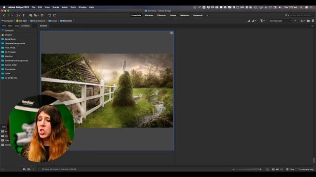Viewport: 316px width, 177px height.
Task: Open the Label menu
Action: [x=65, y=7]
